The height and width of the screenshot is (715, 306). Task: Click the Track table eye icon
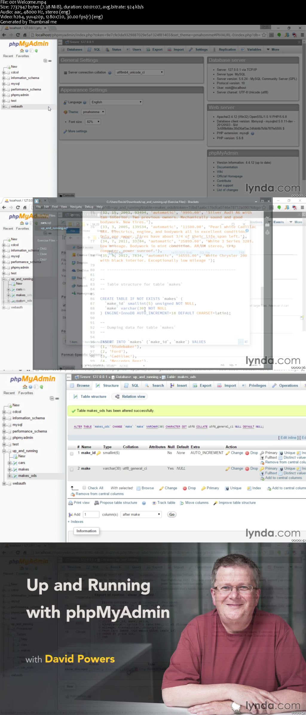point(154,503)
